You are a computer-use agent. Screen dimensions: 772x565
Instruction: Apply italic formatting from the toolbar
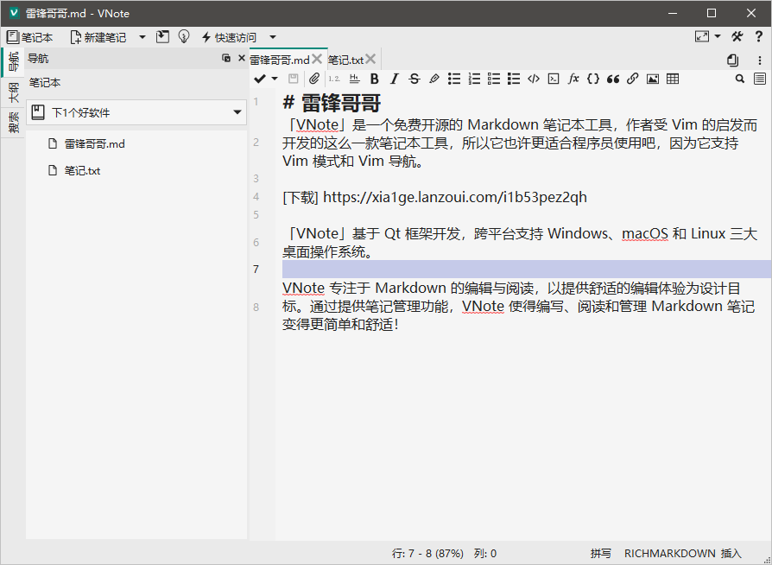(394, 79)
